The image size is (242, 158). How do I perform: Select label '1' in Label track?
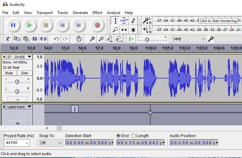75,109
